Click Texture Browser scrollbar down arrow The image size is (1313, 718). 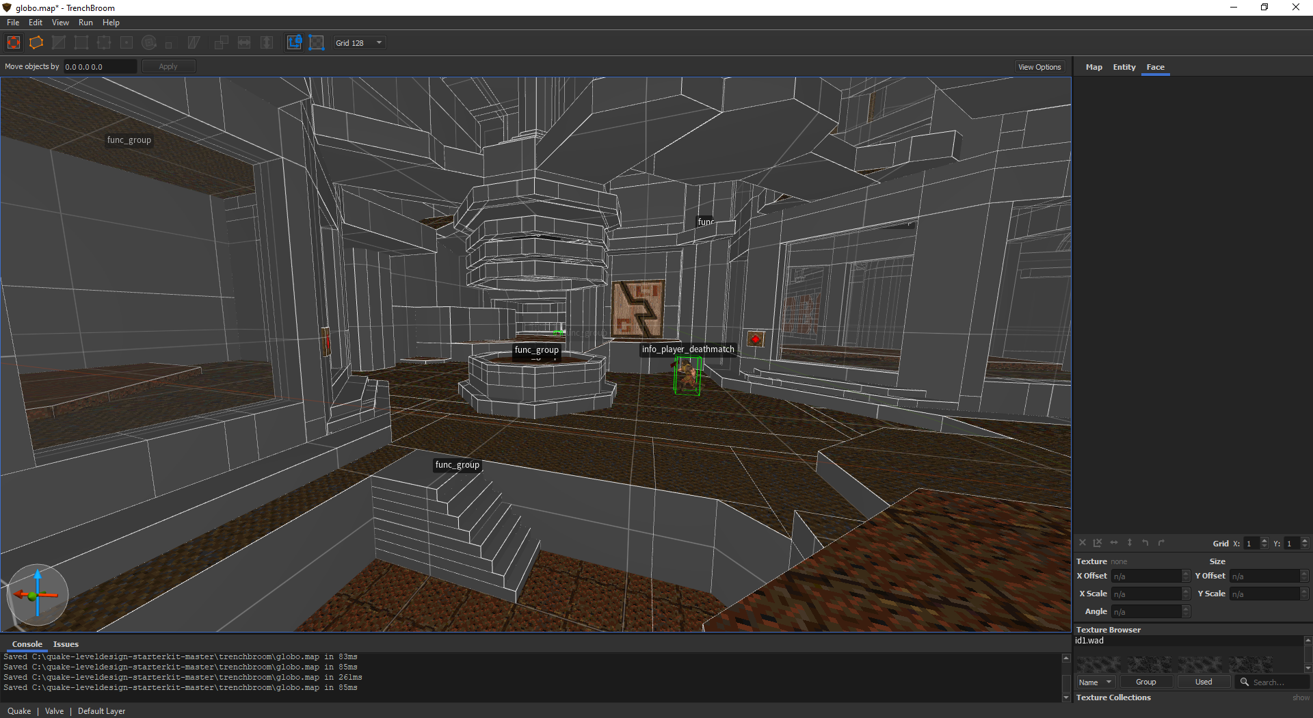click(1308, 669)
